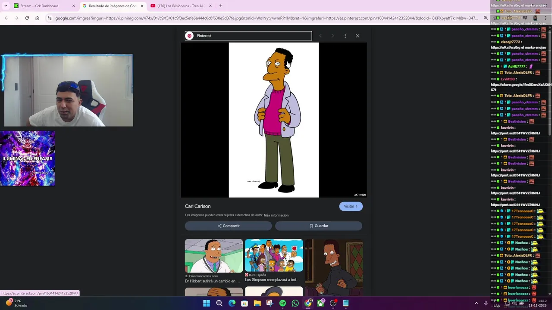
Task: Open Más información about image rights
Action: tap(276, 215)
